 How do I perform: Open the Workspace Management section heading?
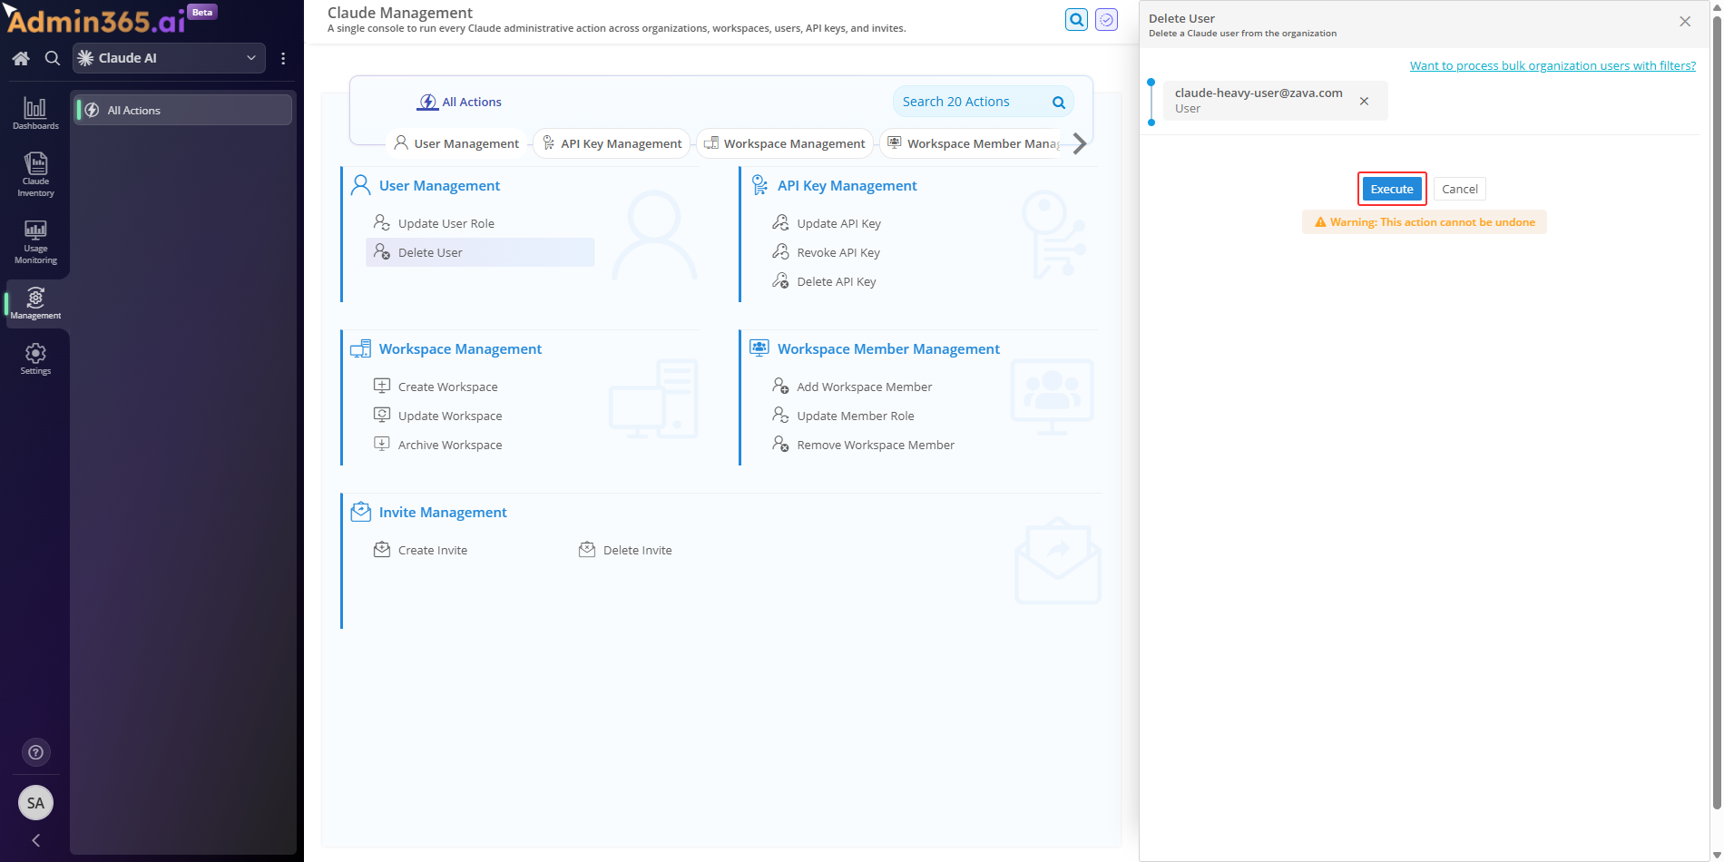460,348
